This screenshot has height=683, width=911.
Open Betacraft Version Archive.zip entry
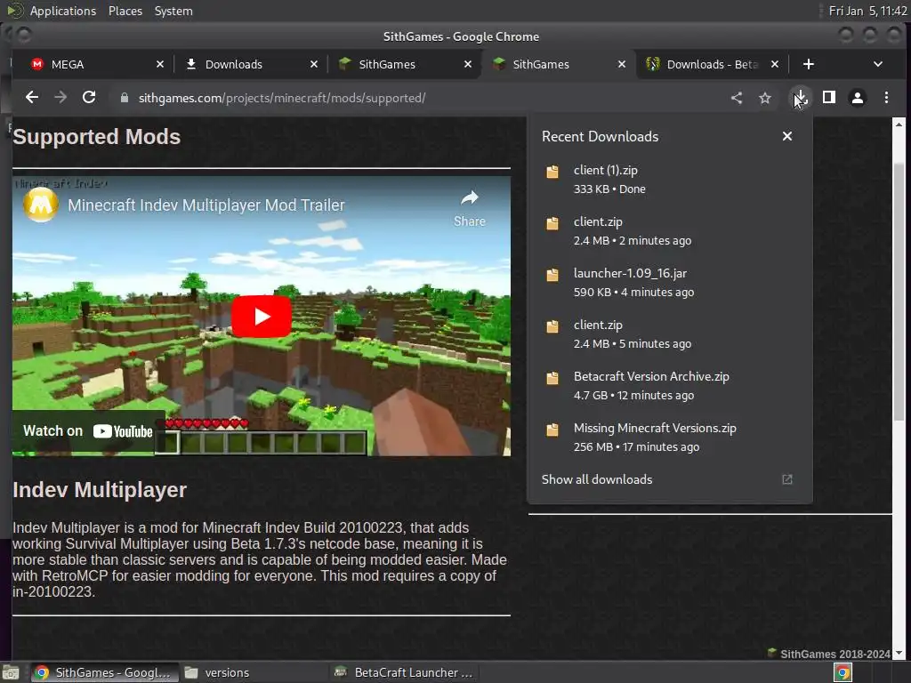pos(669,386)
